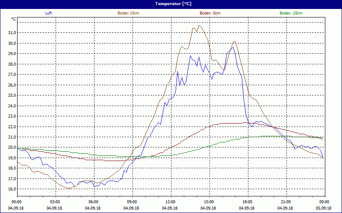Select the Boden -20cm legend entry
This screenshot has width=342, height=213.
[291, 13]
